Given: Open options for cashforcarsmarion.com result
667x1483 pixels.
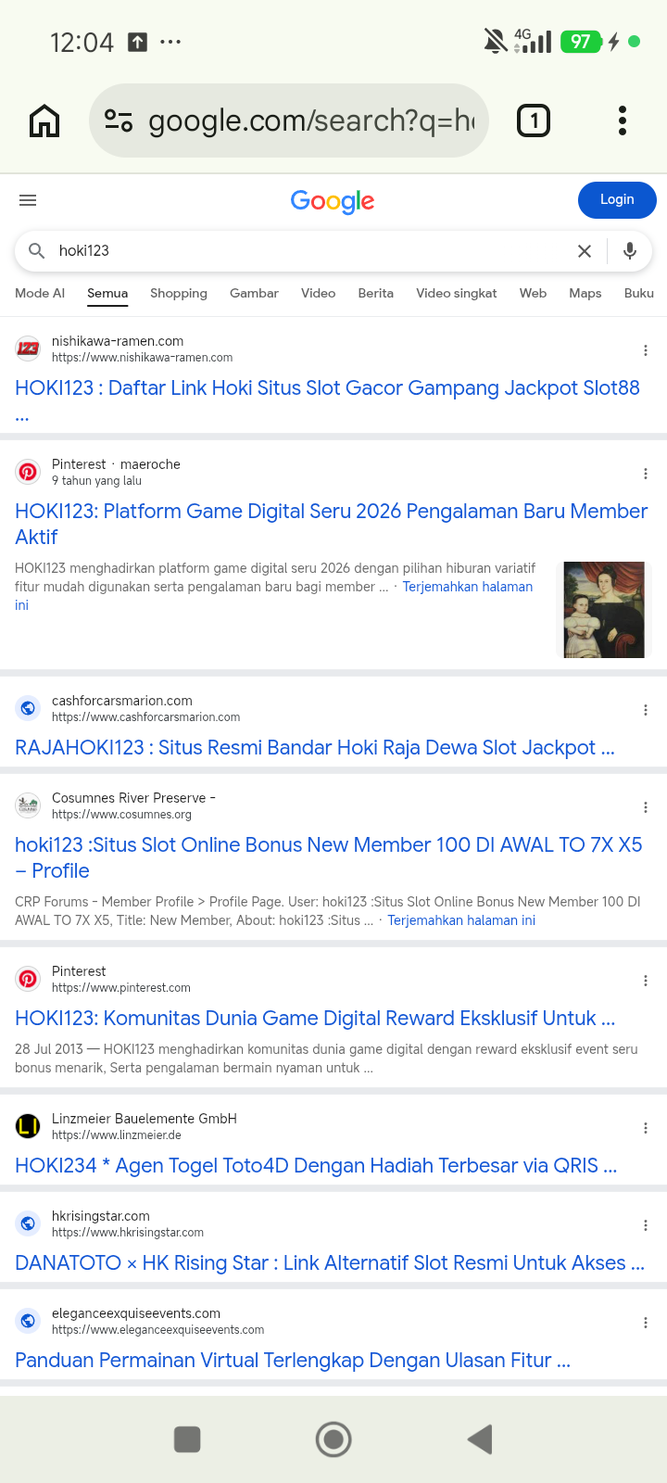Looking at the screenshot, I should 646,710.
